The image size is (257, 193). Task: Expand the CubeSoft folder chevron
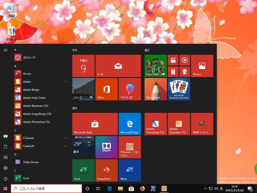click(65, 146)
